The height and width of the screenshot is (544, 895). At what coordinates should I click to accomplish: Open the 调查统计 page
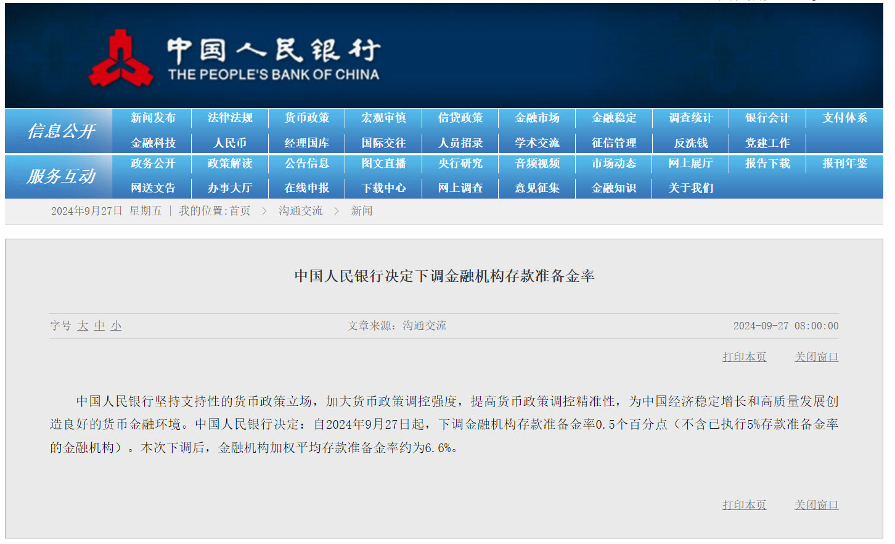(x=691, y=118)
